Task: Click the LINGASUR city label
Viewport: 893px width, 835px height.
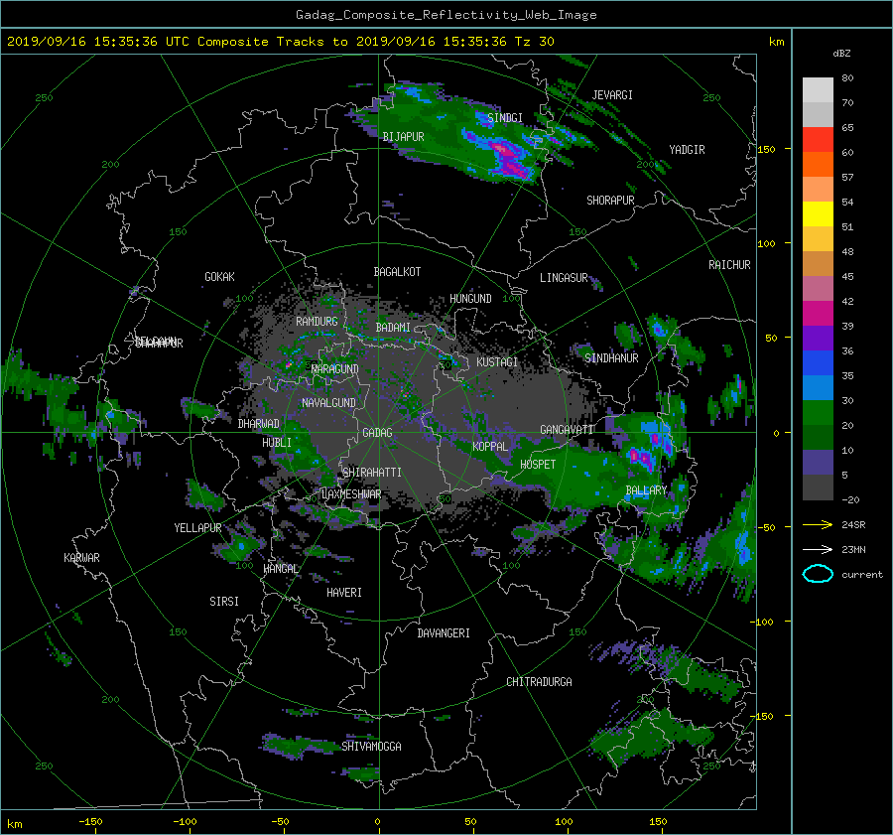Action: coord(564,278)
